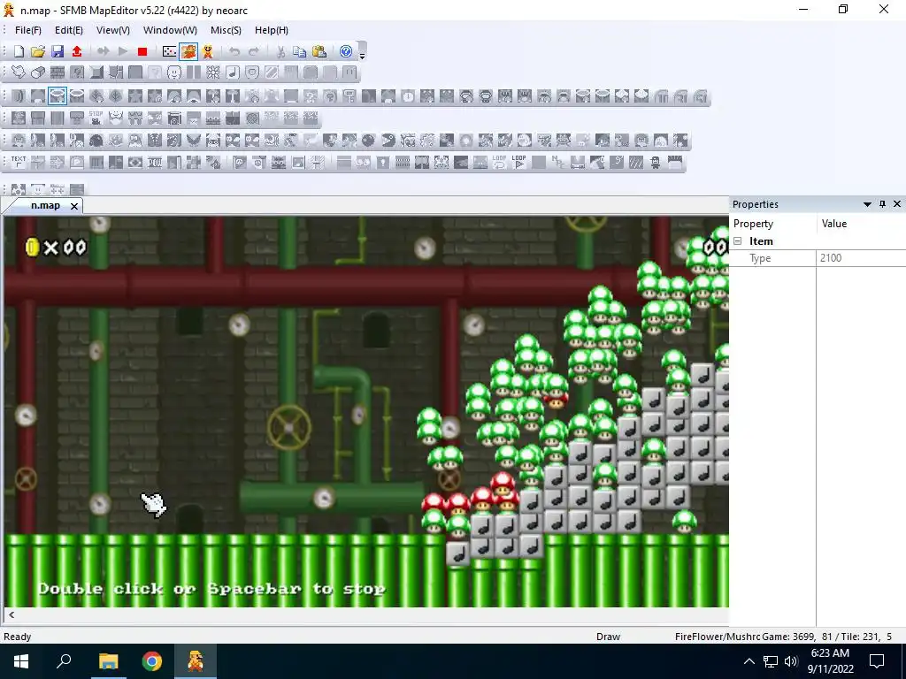
Task: Select the STOP camera object icon
Action: click(x=96, y=118)
